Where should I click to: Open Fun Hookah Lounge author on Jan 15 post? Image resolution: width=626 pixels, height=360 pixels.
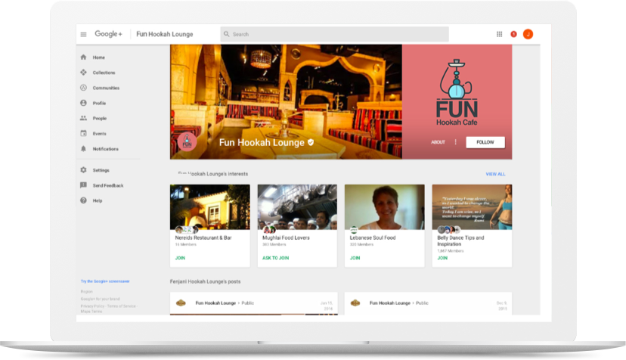pyautogui.click(x=215, y=303)
